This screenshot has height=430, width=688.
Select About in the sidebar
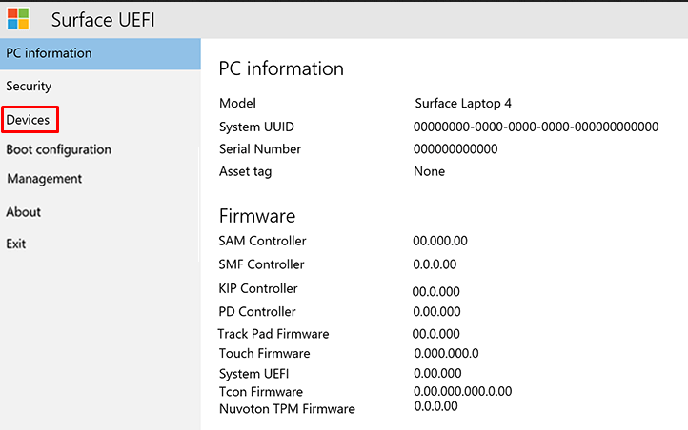click(24, 212)
